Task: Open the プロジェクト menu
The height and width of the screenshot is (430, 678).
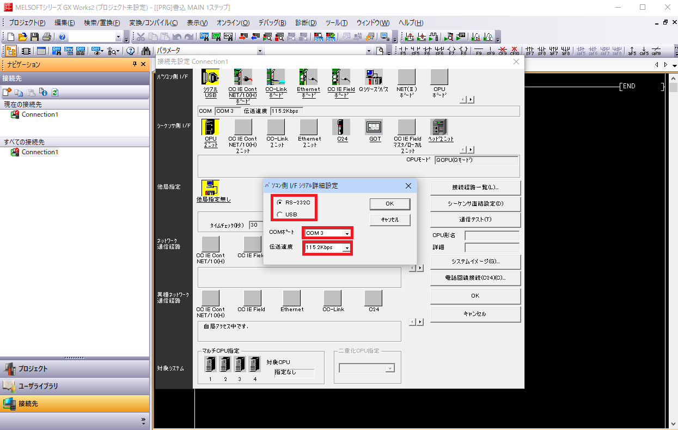Action: [27, 23]
